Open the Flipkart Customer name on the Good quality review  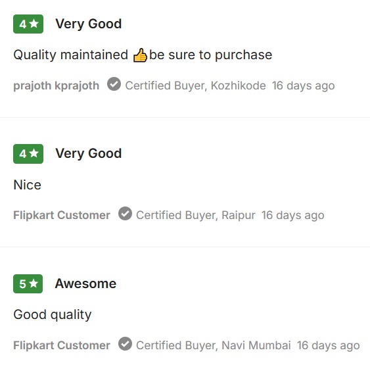62,345
